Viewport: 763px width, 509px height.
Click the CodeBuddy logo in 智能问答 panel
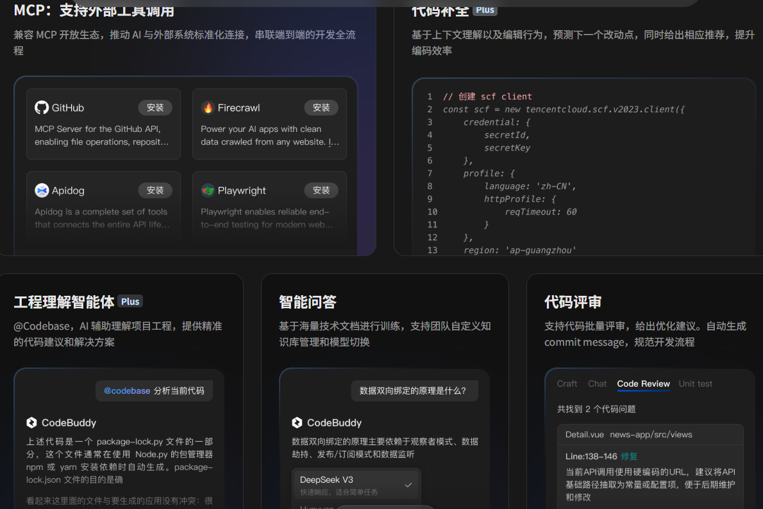(x=296, y=422)
